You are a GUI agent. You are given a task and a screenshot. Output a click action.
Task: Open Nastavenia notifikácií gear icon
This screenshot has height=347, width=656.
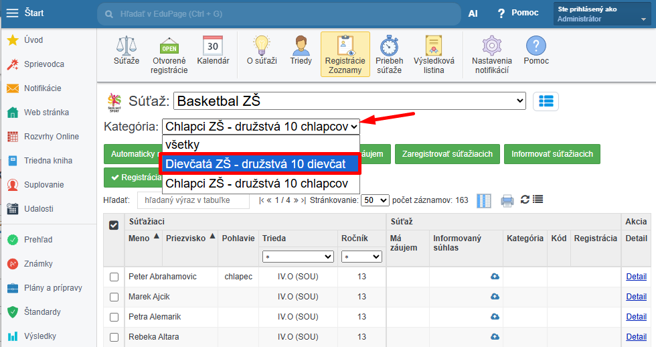[491, 46]
